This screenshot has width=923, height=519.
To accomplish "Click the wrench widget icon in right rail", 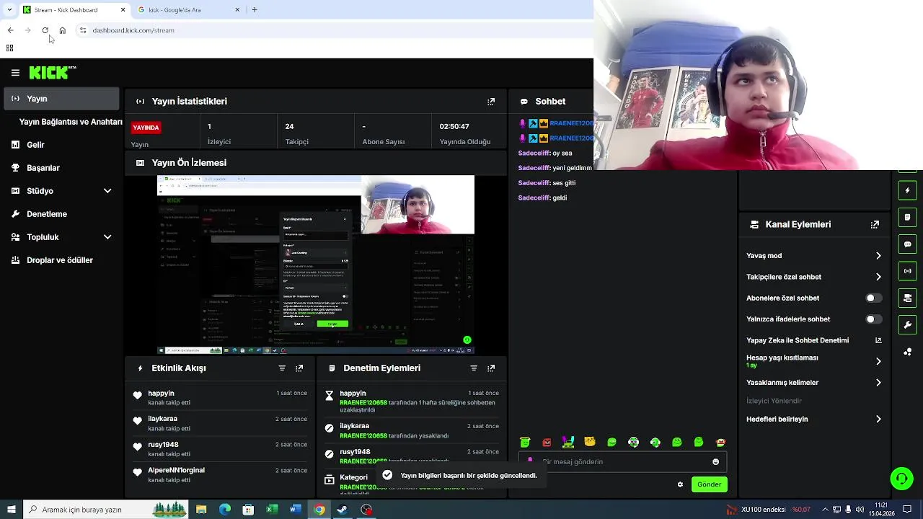I will pos(908,324).
